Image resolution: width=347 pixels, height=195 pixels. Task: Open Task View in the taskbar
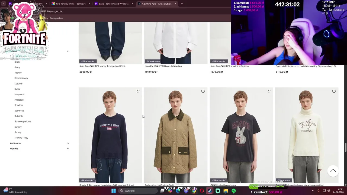[162, 191]
